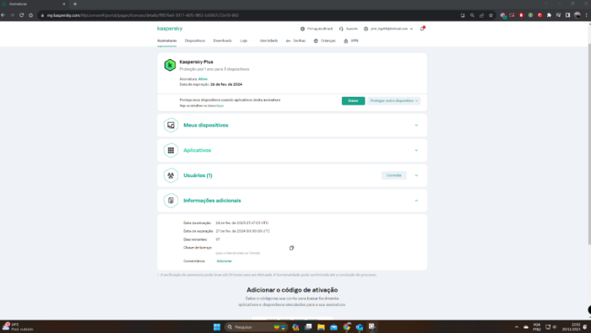The image size is (591, 333).
Task: Bookmark this page with the star icon
Action: pyautogui.click(x=491, y=15)
